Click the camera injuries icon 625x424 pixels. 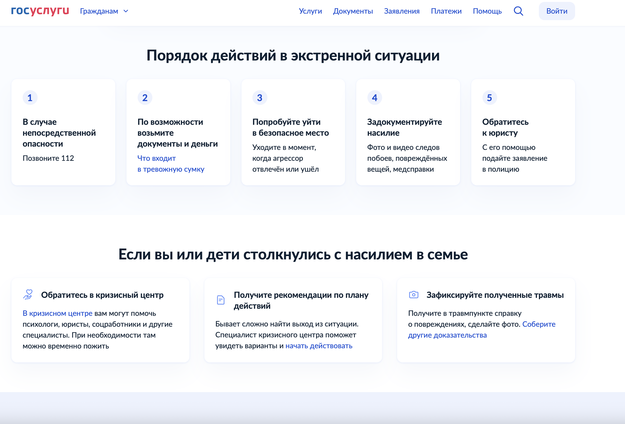click(x=413, y=295)
